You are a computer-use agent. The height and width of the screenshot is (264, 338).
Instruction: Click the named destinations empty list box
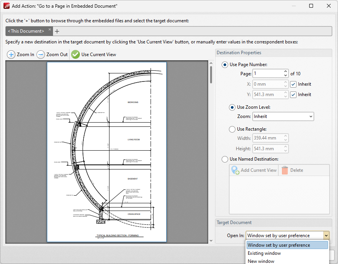point(279,195)
